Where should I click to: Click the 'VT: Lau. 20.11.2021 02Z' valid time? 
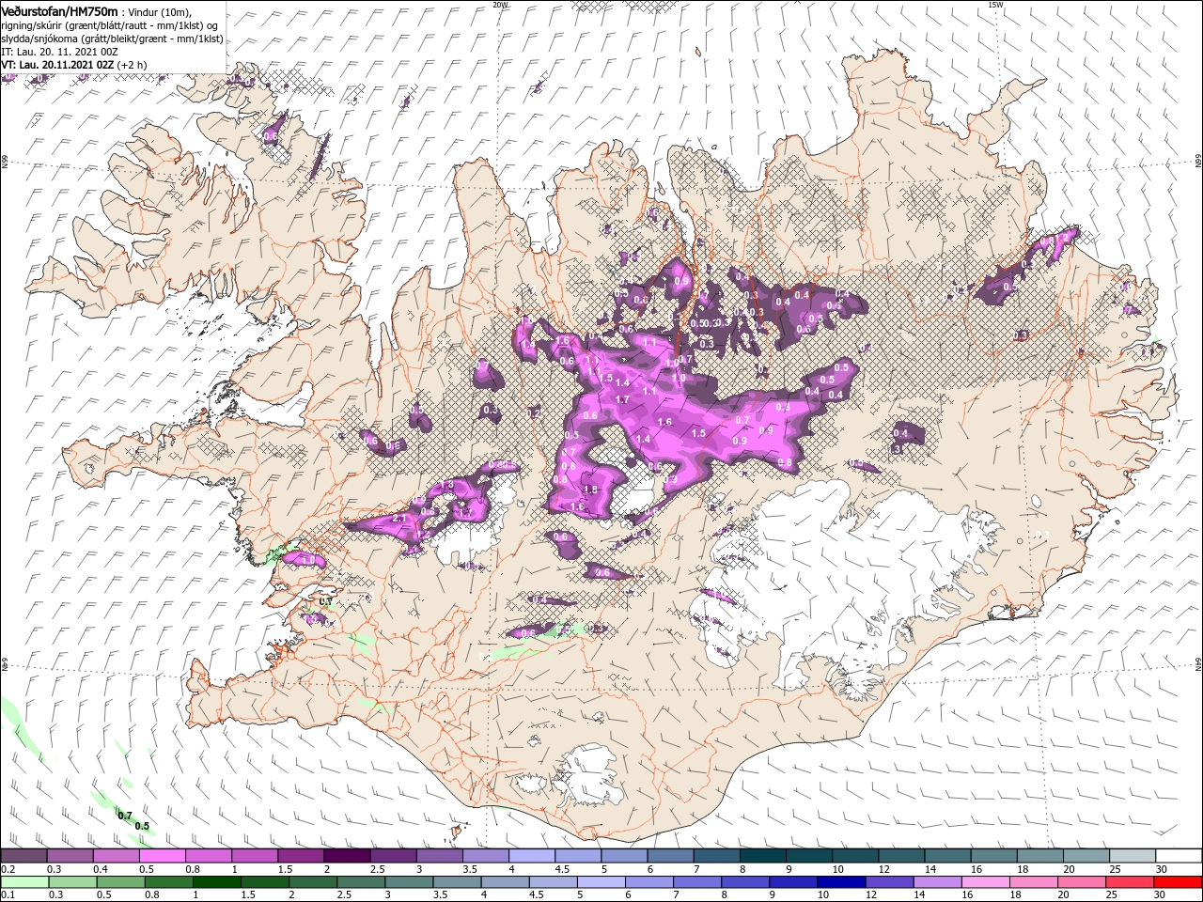click(x=57, y=64)
